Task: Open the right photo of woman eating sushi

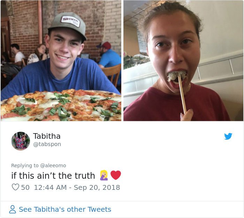Action: [x=183, y=60]
